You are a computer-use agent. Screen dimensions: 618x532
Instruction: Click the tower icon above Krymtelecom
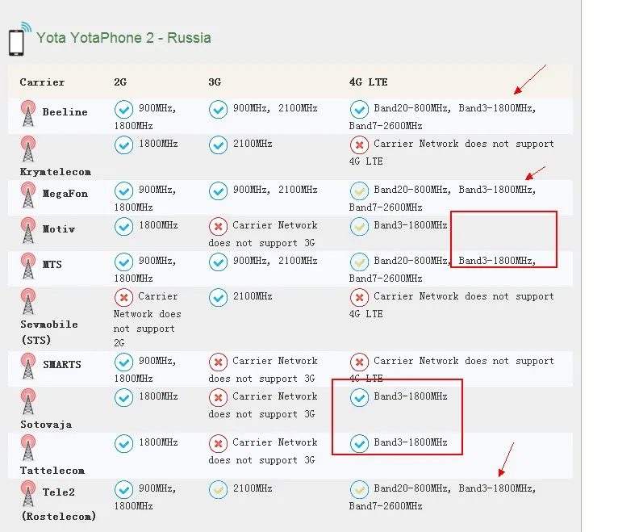28,149
